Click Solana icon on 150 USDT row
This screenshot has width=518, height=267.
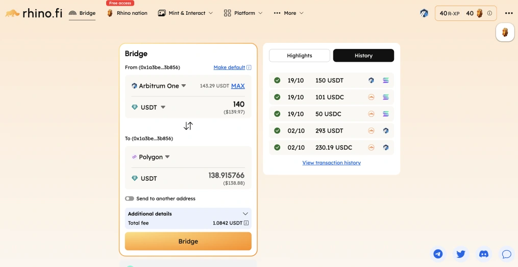pyautogui.click(x=386, y=80)
